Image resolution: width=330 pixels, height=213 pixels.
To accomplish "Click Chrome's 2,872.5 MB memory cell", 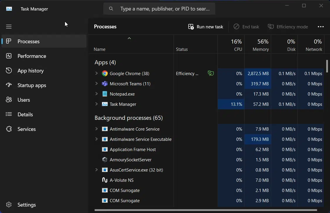I will [x=258, y=74].
